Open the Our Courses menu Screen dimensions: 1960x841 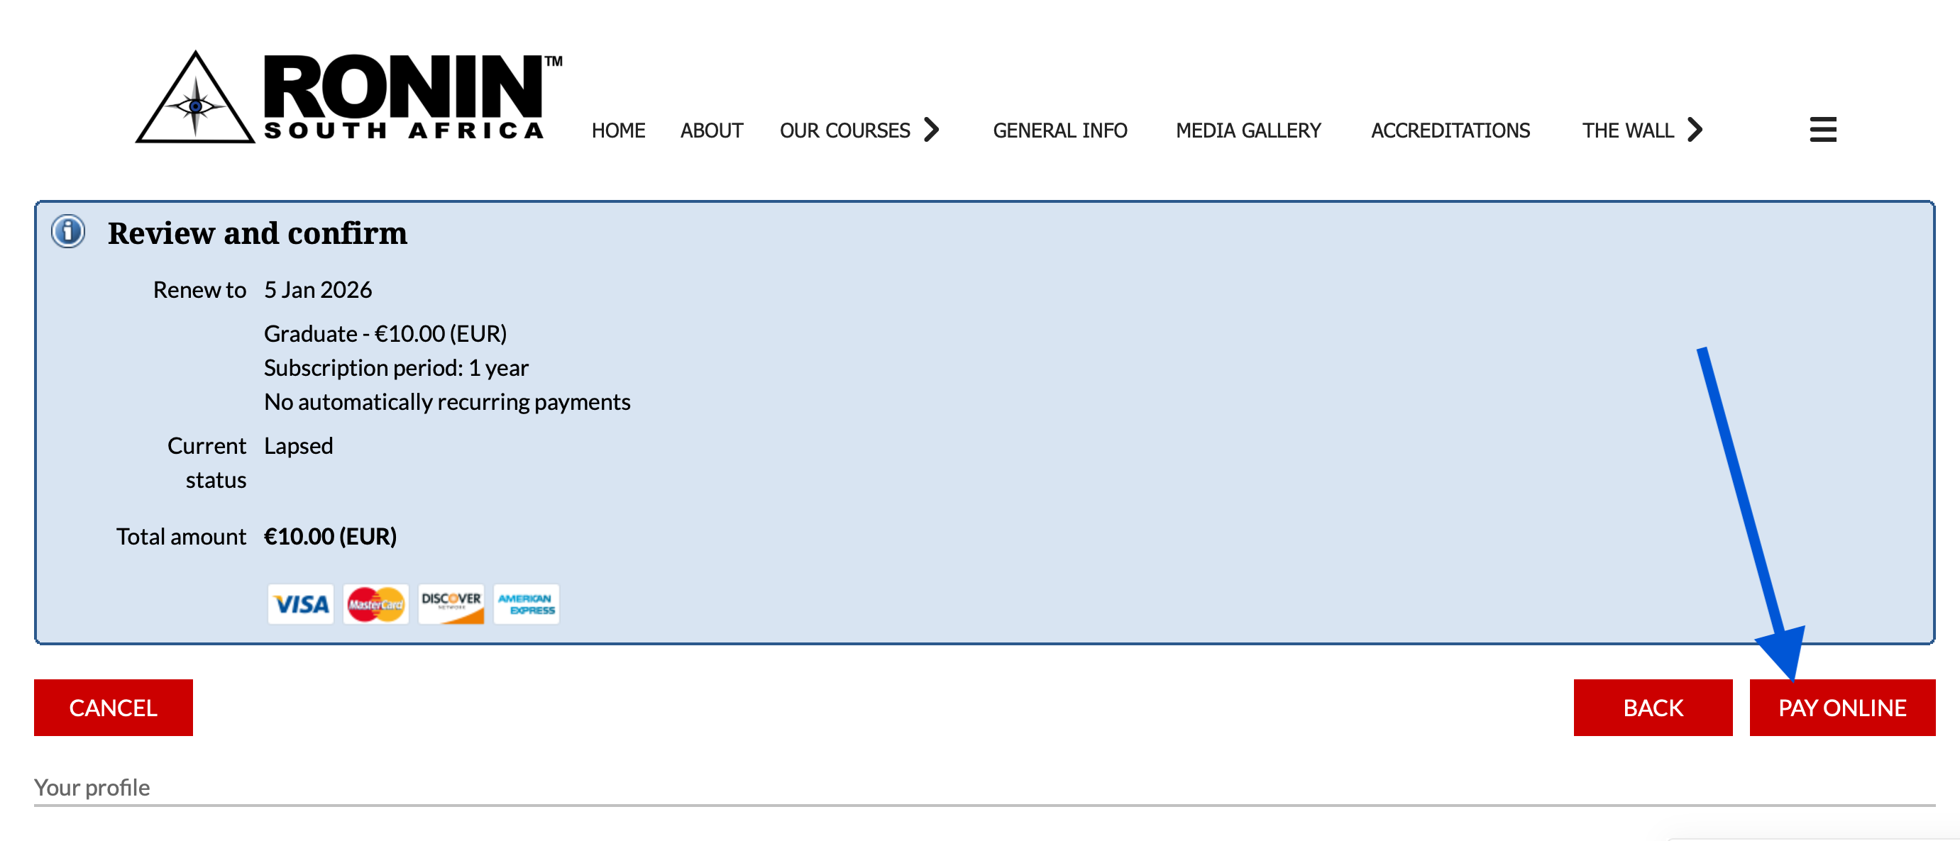844,130
